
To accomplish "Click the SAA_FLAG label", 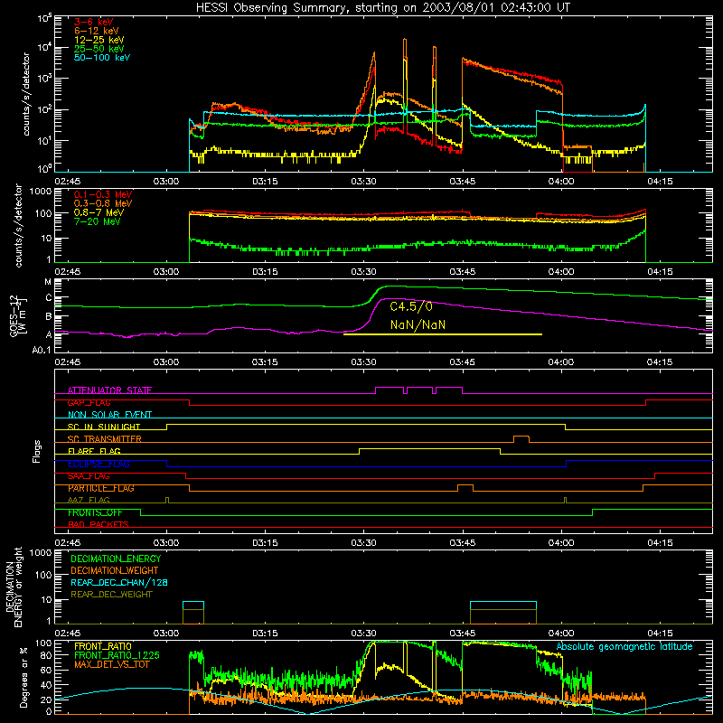I will 89,476.
